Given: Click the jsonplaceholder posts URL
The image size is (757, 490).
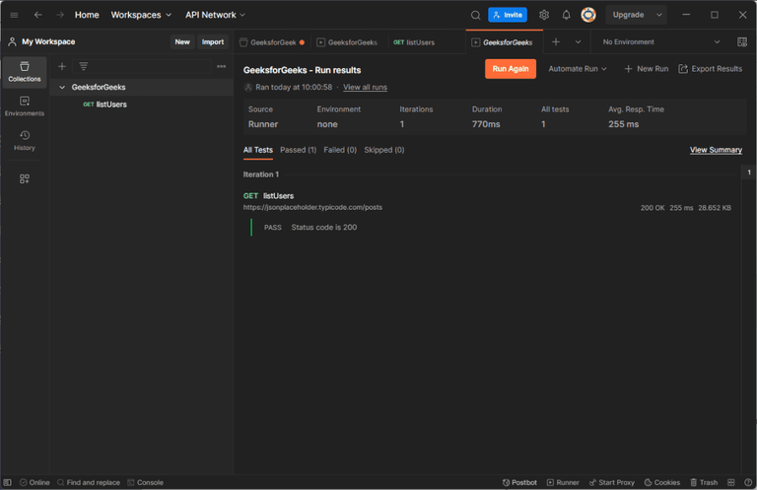Looking at the screenshot, I should click(312, 207).
